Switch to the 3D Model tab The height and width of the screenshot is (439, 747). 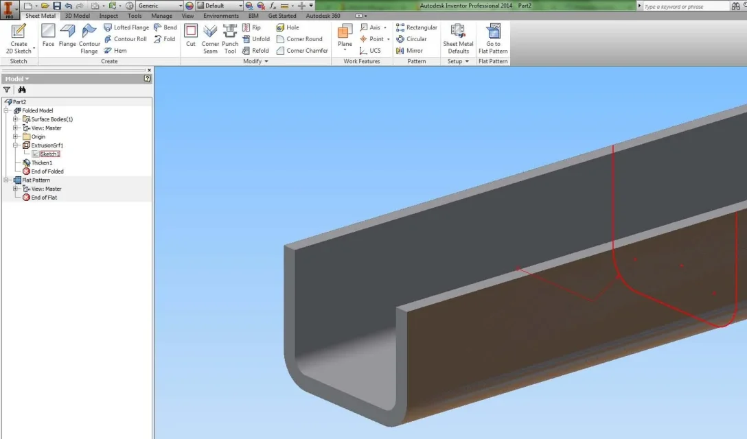click(77, 16)
